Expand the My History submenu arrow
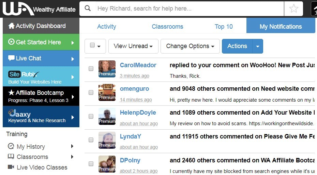 (72, 146)
